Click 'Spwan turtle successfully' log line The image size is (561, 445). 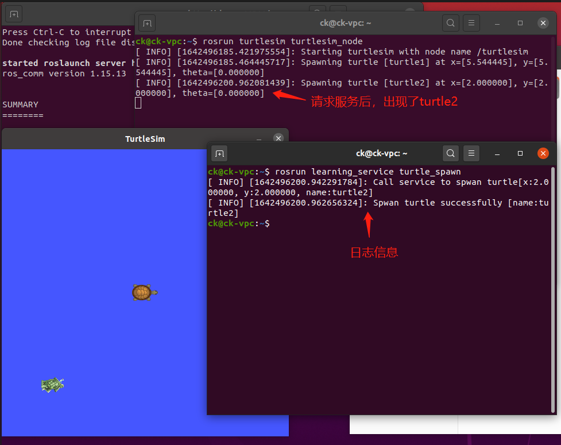tap(378, 208)
